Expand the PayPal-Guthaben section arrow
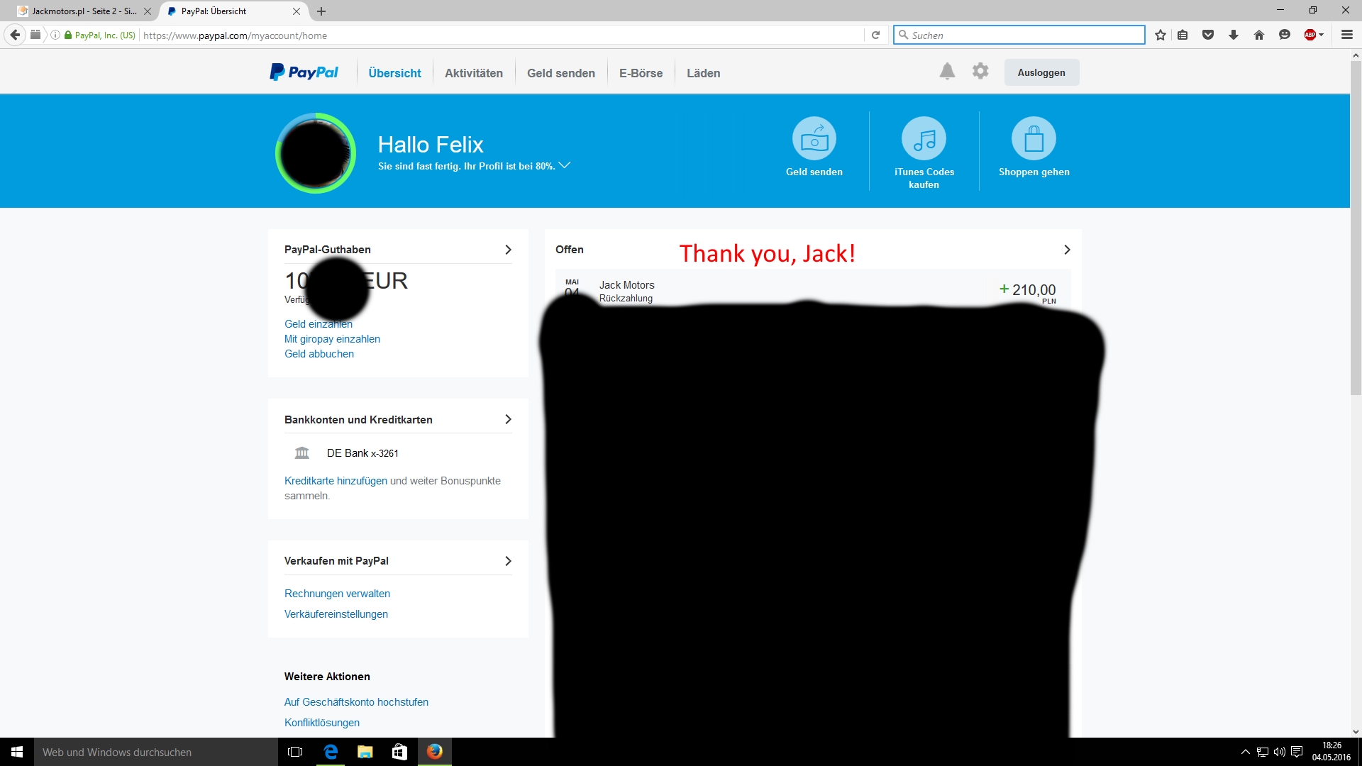This screenshot has width=1362, height=766. point(508,250)
